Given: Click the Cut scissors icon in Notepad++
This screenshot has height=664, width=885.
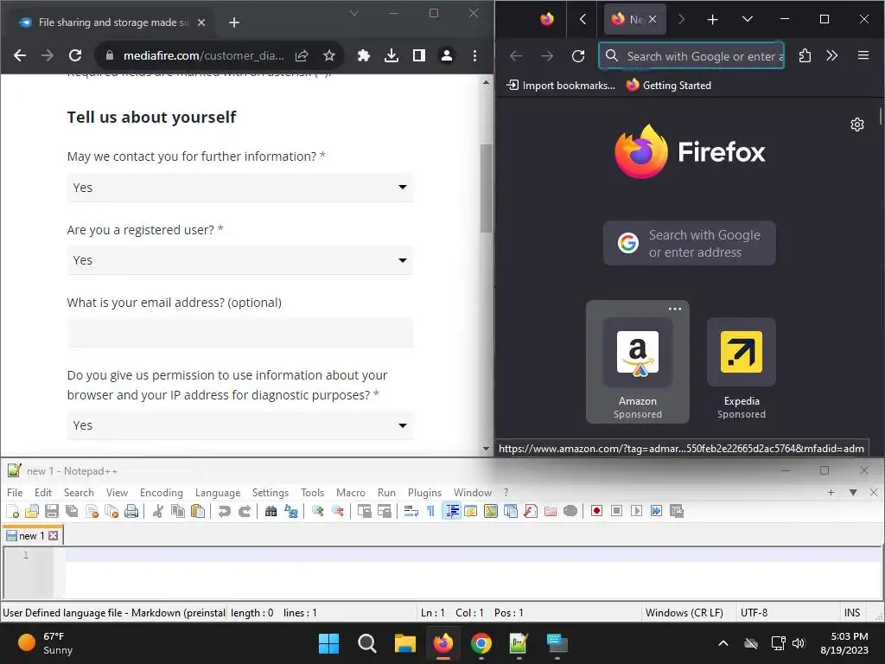Looking at the screenshot, I should [x=158, y=511].
